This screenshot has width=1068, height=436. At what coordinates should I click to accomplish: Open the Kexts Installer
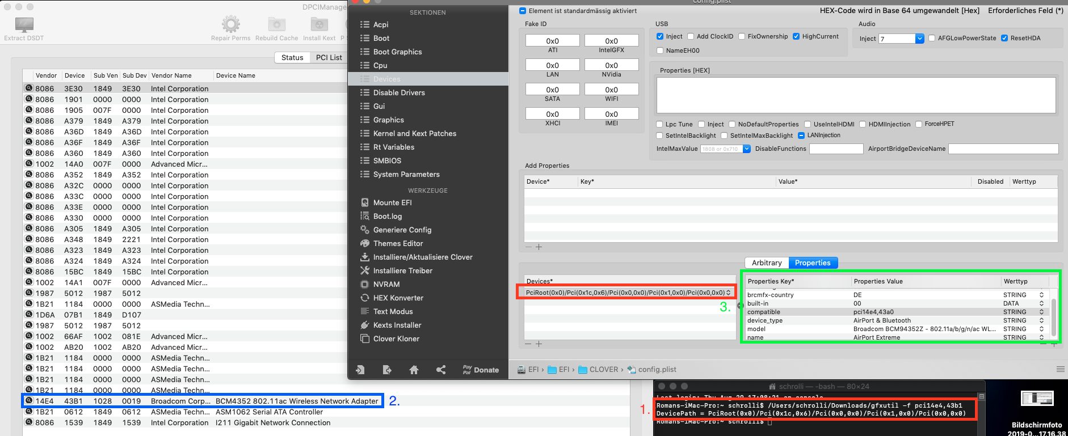pos(397,325)
